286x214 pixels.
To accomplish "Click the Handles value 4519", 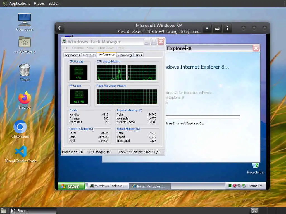I will [105, 115].
